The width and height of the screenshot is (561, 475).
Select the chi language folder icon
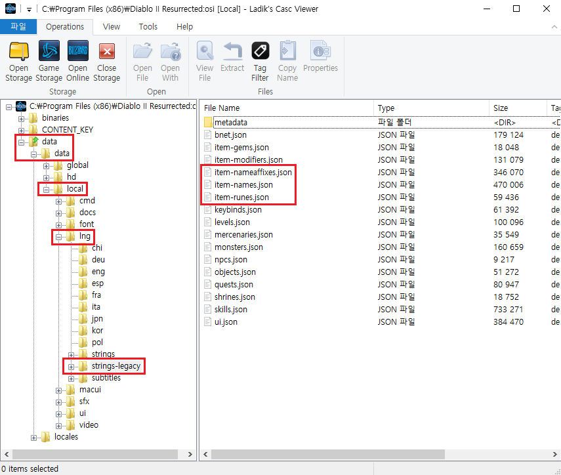pos(83,248)
